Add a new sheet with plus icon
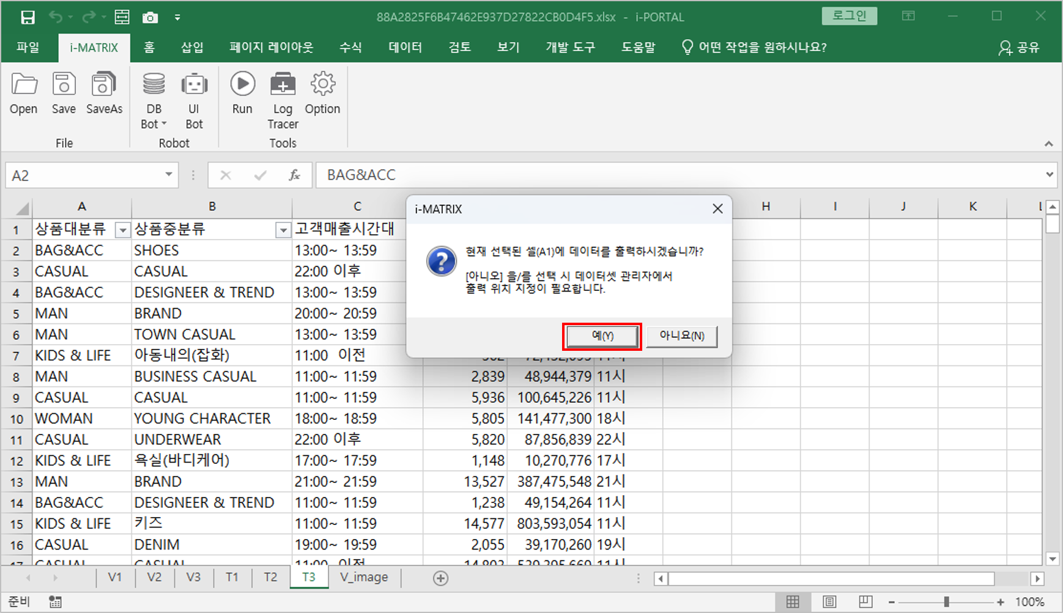This screenshot has height=613, width=1063. (440, 578)
